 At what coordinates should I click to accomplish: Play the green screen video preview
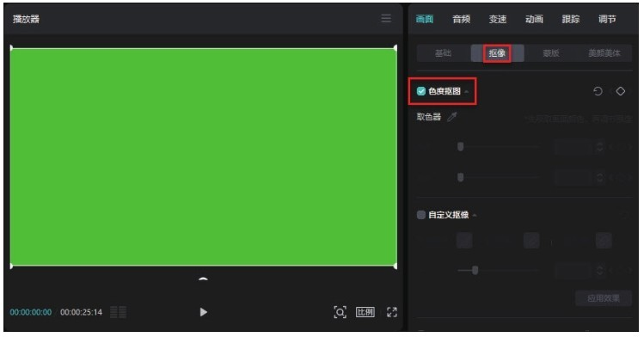(x=203, y=312)
